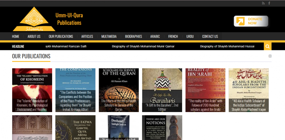The width and height of the screenshot is (285, 140).
Task: Open the Biographies menu item
Action: (134, 36)
